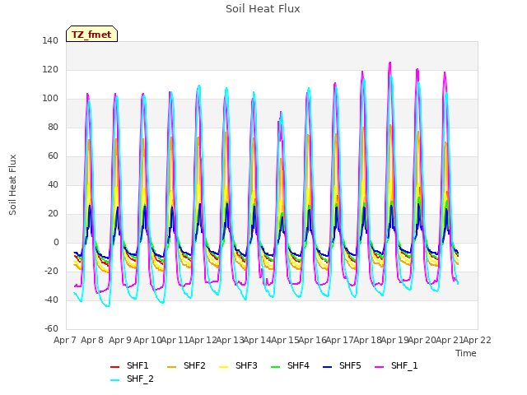Click the Apr 11 x-axis tick label

pyautogui.click(x=175, y=340)
